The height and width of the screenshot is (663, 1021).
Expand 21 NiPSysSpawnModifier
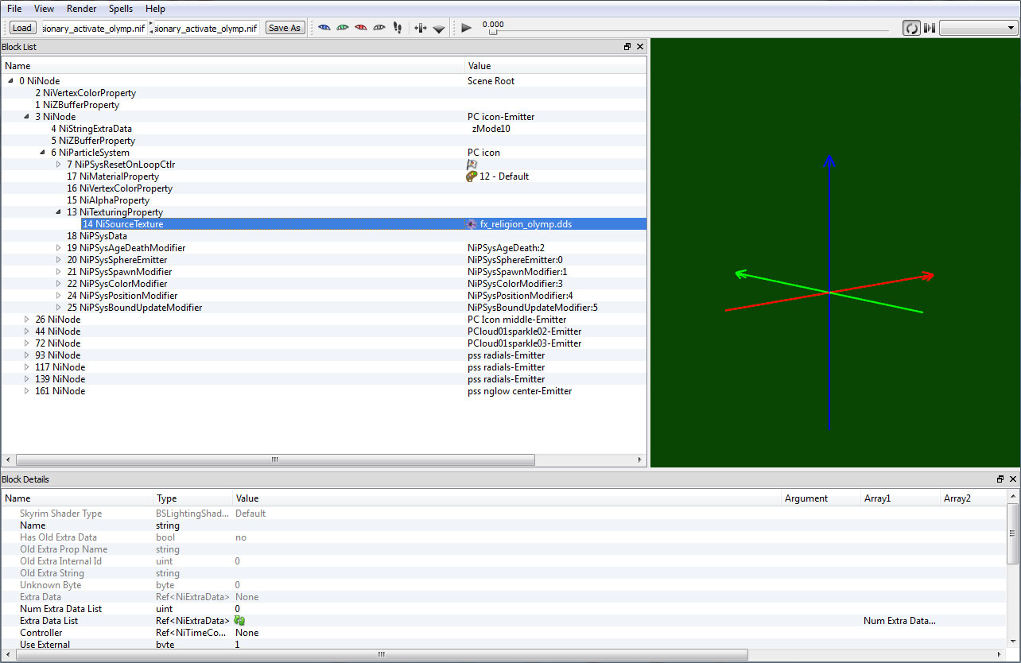click(x=58, y=272)
